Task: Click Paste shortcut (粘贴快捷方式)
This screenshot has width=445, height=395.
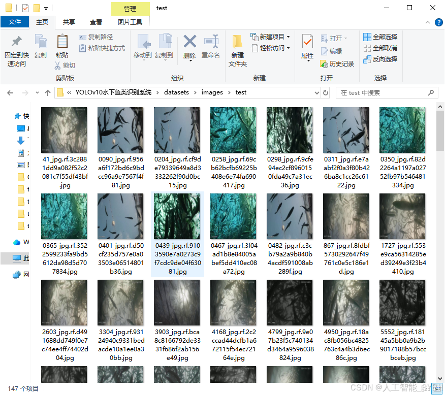Action: (x=102, y=48)
